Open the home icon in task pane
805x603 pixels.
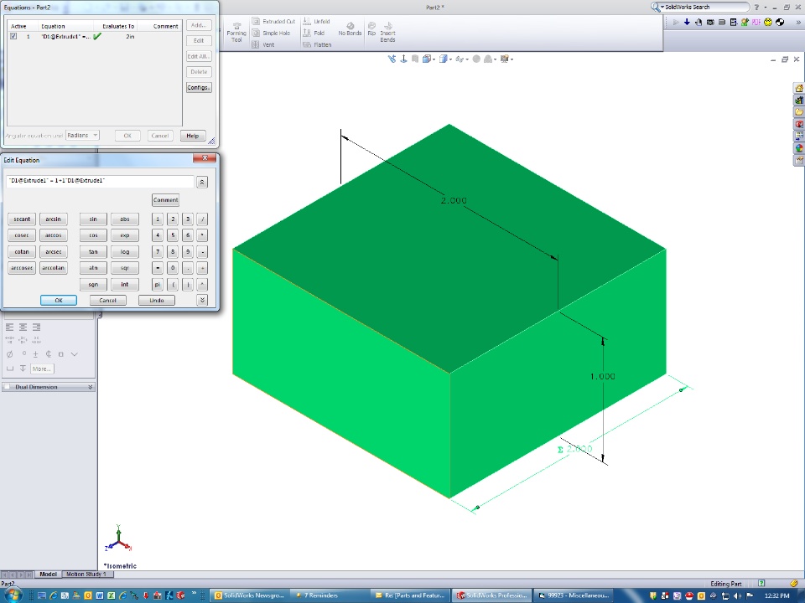(x=799, y=88)
